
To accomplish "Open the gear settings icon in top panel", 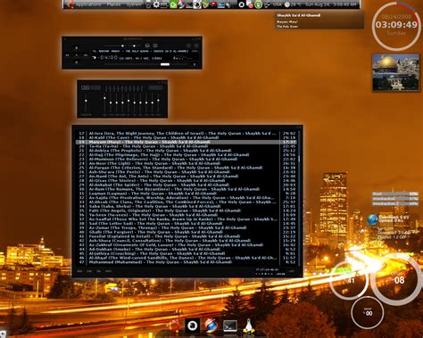I will click(x=156, y=4).
